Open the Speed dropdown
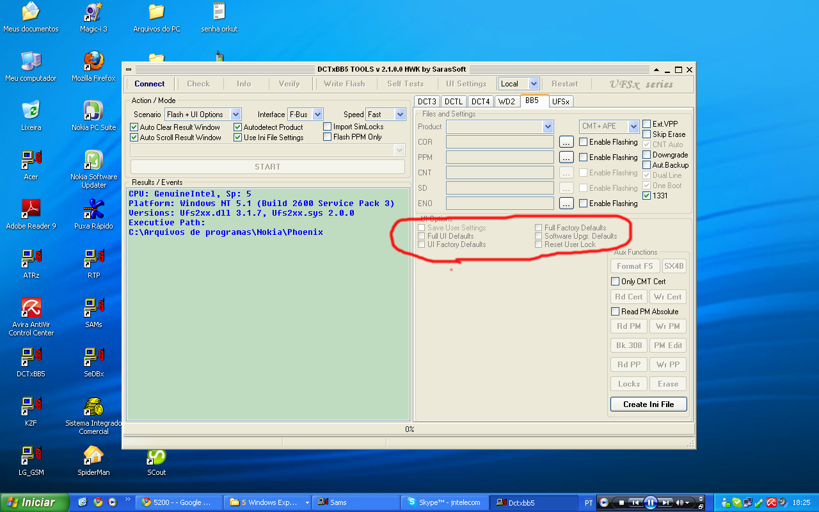Viewport: 819px width, 512px height. [x=401, y=115]
